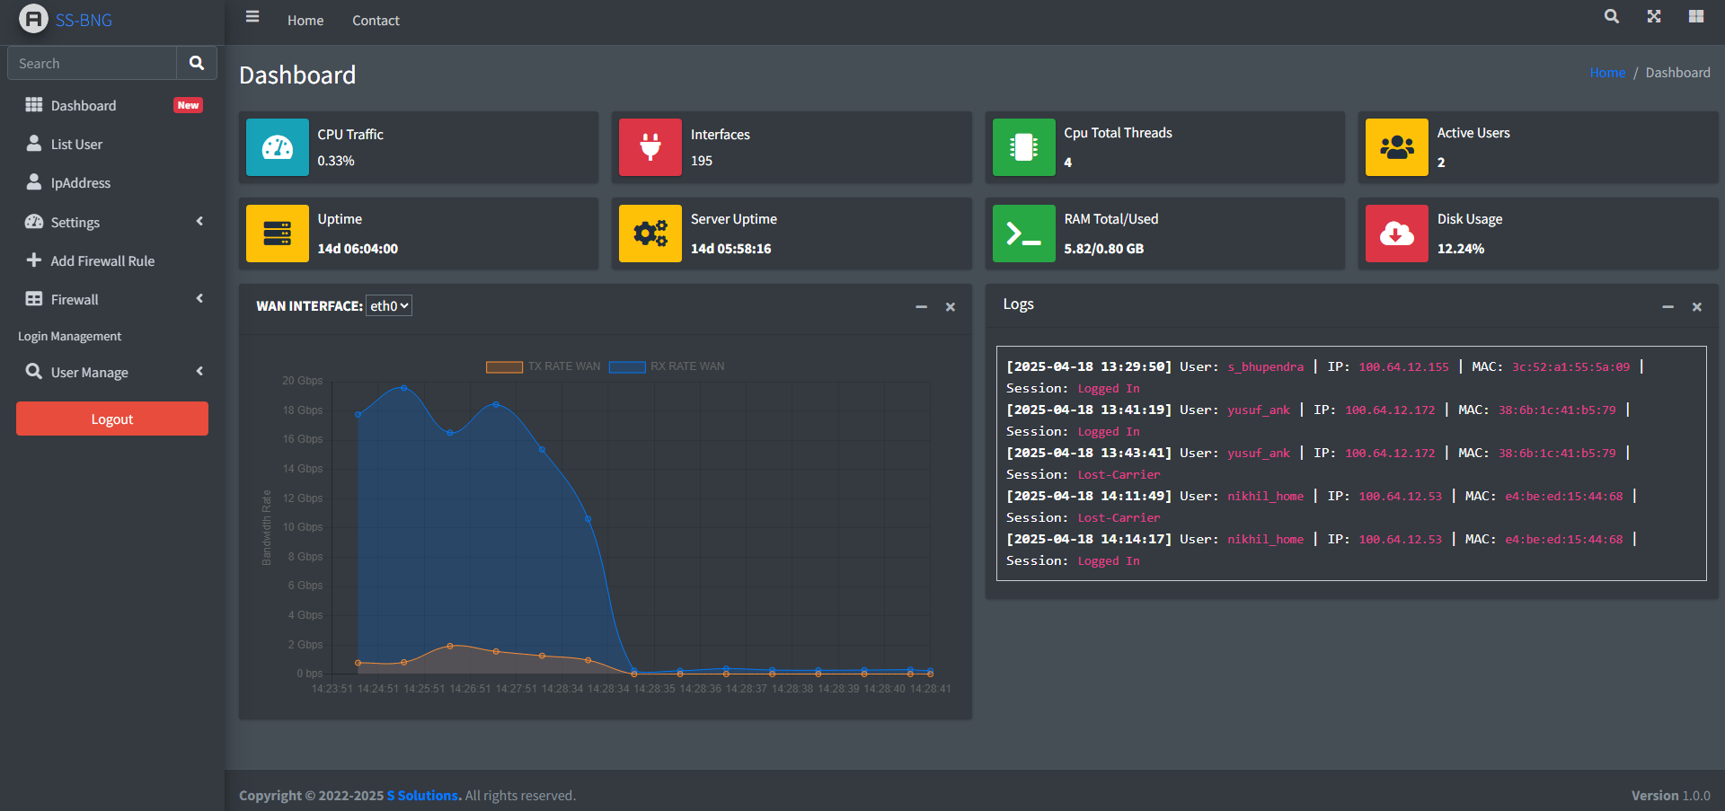Expand the Settings sidebar menu
The height and width of the screenshot is (811, 1725).
pos(112,222)
